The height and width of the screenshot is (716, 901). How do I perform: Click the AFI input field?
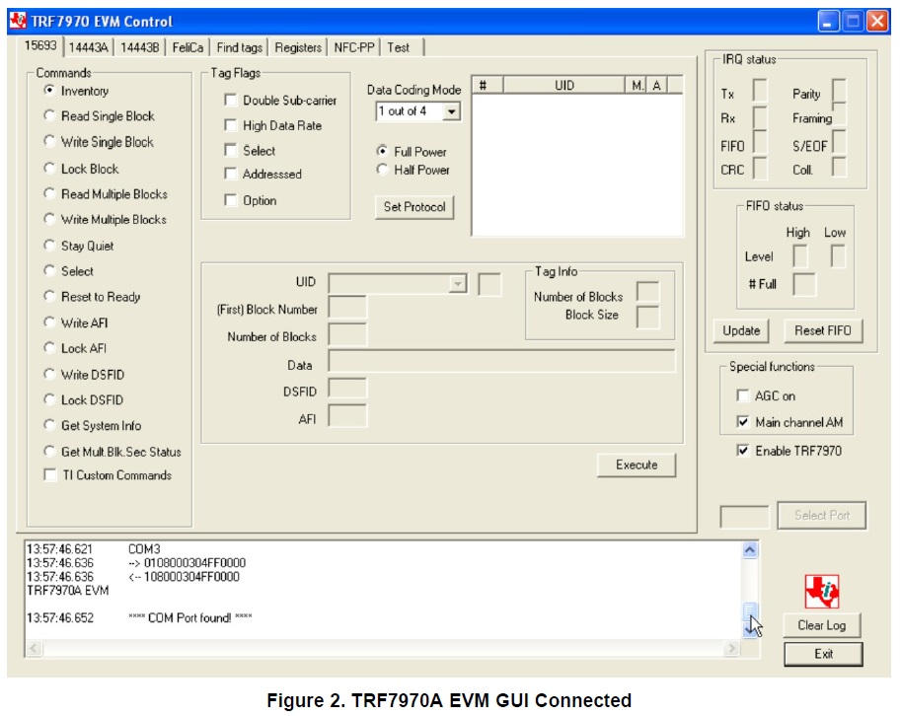[347, 416]
